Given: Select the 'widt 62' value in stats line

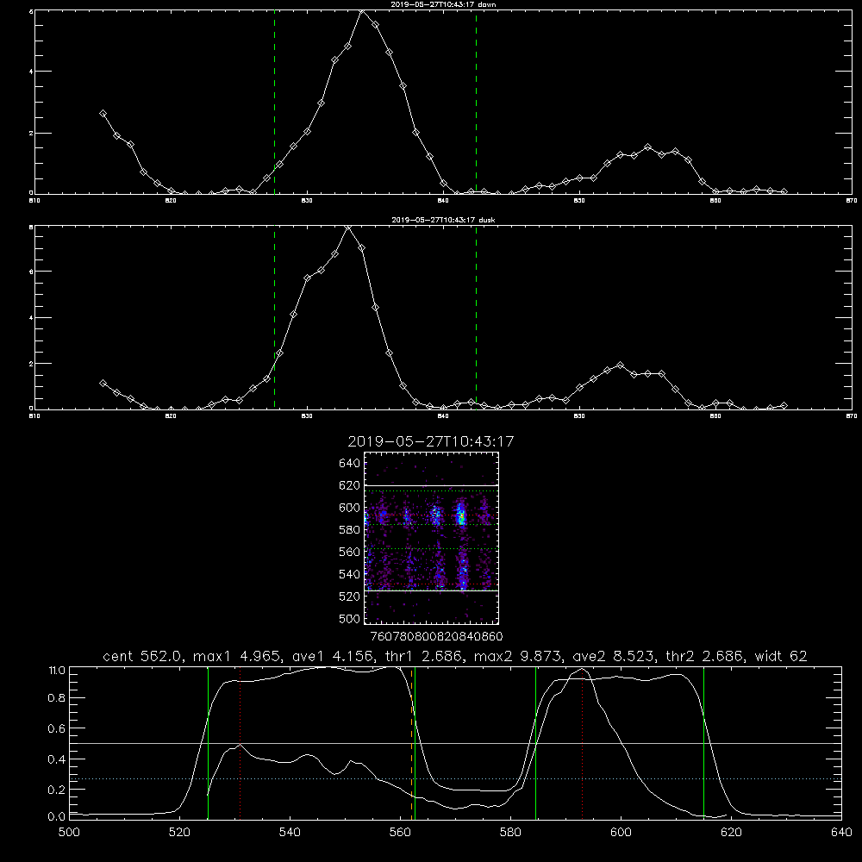Looking at the screenshot, I should click(781, 656).
